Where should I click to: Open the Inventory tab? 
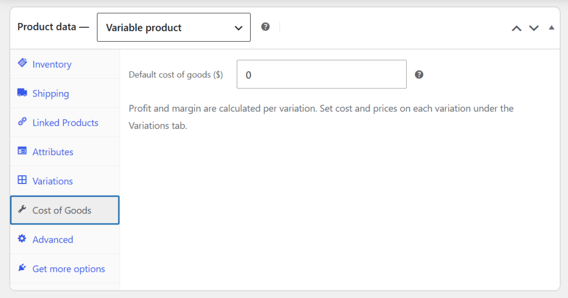65,64
